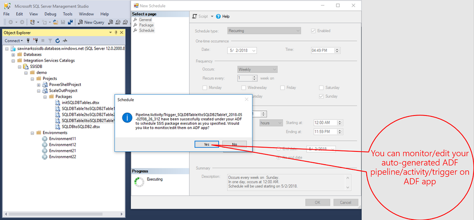Open the Schedule type dropdown
Screen dimensions: 474x220
[264, 31]
